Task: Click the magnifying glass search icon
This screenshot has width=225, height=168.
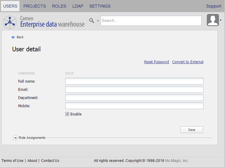Action: point(92,20)
